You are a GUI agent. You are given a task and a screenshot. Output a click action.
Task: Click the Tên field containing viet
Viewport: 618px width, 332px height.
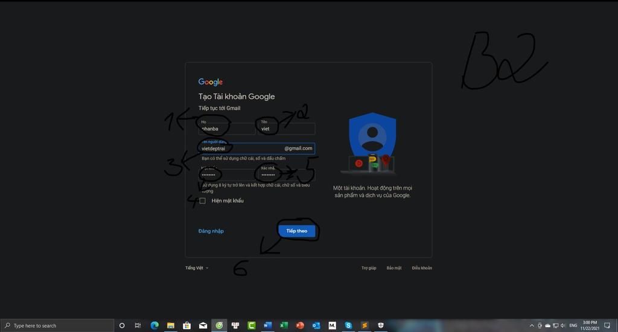(x=287, y=129)
